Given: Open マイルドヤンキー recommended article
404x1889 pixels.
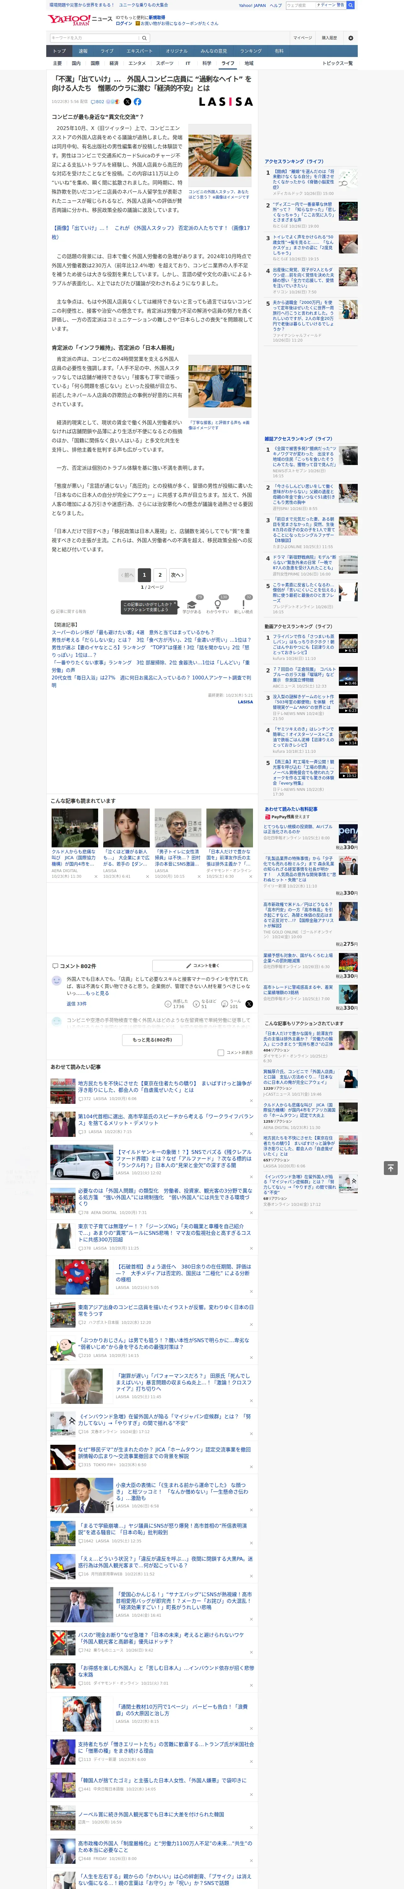Looking at the screenshot, I should coord(184,1158).
